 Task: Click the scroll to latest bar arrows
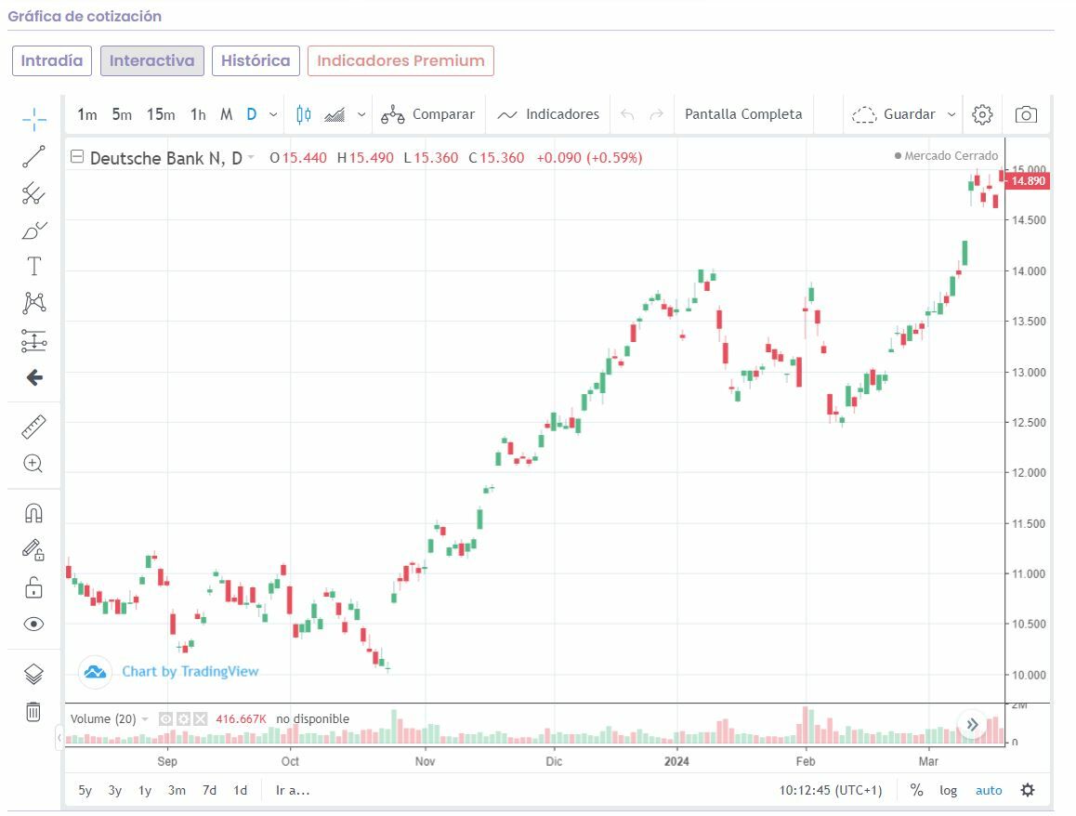(x=972, y=725)
